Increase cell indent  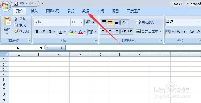click(x=130, y=32)
